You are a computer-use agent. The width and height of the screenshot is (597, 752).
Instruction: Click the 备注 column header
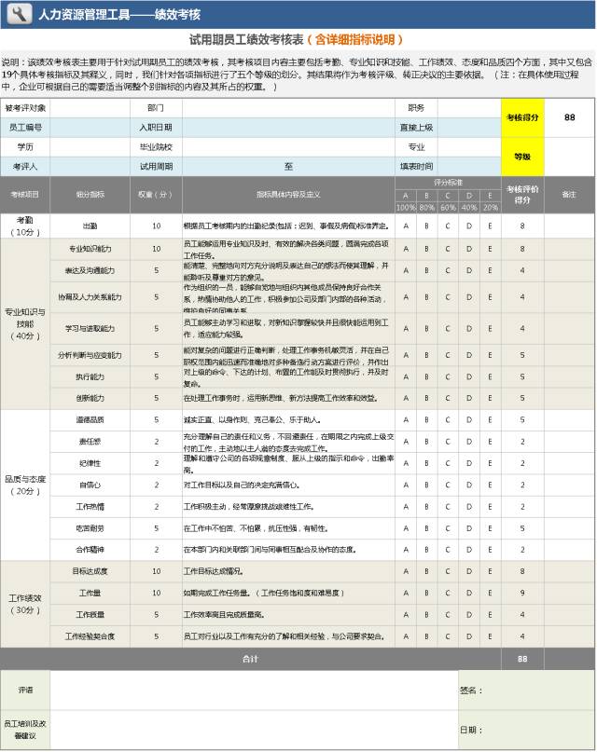point(568,194)
